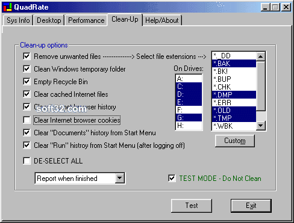The width and height of the screenshot is (294, 223).
Task: Switch to the Sys Info tab
Action: [x=18, y=20]
